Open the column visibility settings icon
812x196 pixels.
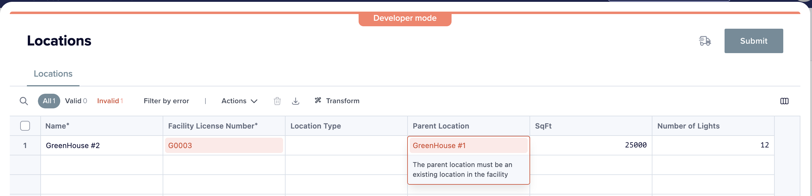(x=784, y=101)
